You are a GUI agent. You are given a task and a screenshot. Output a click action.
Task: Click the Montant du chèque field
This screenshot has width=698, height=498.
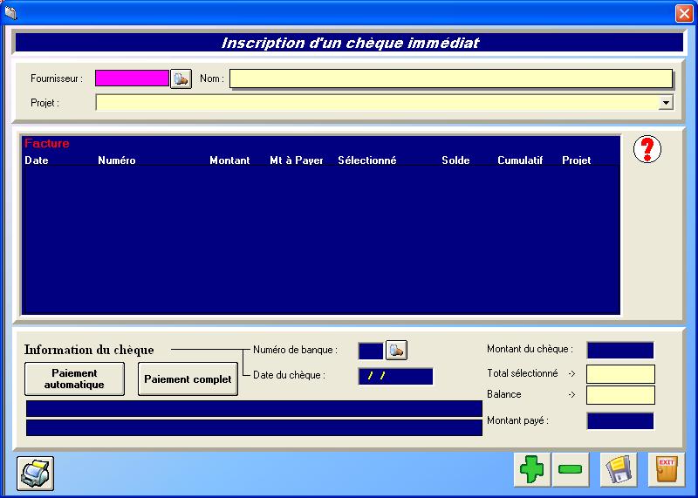[x=619, y=351]
